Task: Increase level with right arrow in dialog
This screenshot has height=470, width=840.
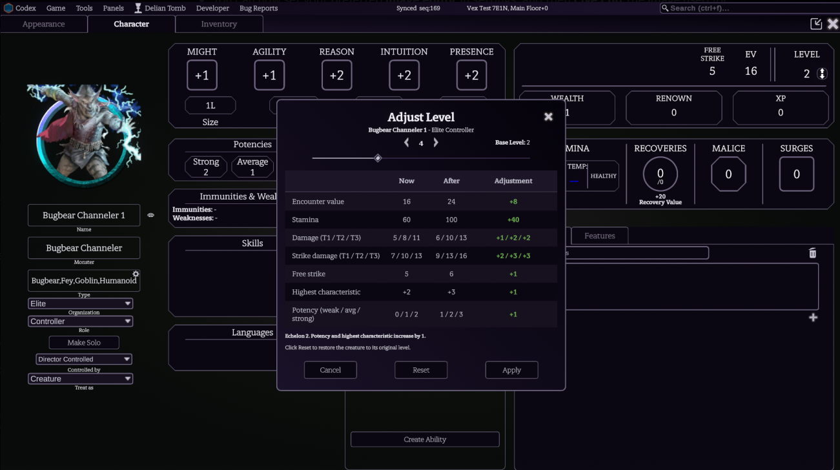Action: (x=436, y=143)
